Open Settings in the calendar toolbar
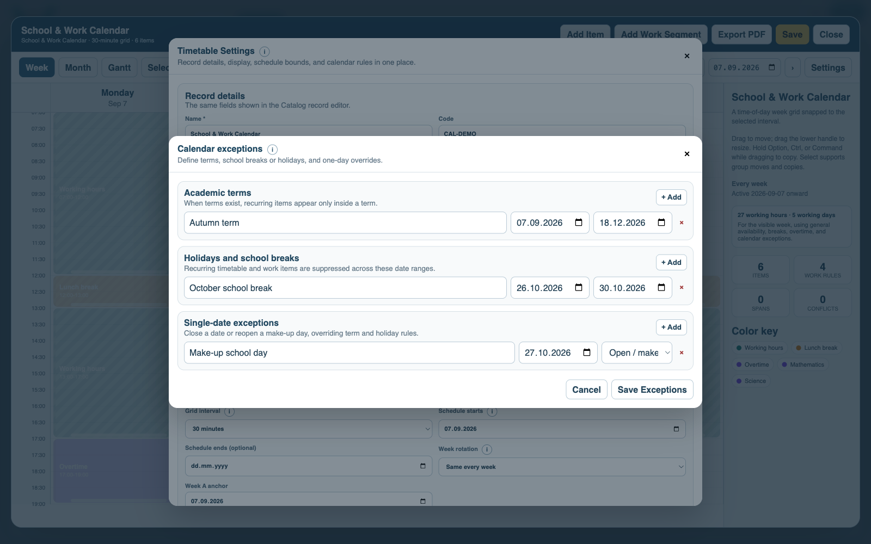The height and width of the screenshot is (544, 871). [828, 67]
